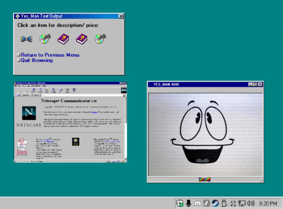Image resolution: width=283 pixels, height=209 pixels.
Task: Click the Netscape location address field
Action: (81, 95)
